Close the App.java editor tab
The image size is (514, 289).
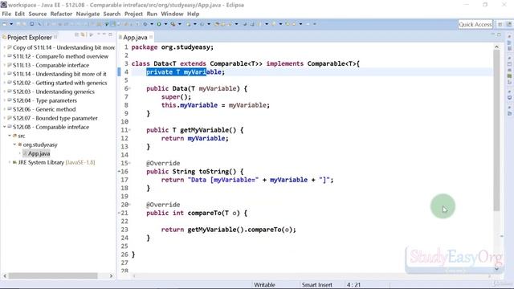[151, 37]
